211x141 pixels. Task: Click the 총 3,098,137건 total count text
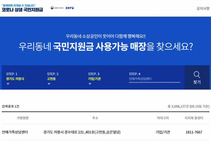[188, 106]
